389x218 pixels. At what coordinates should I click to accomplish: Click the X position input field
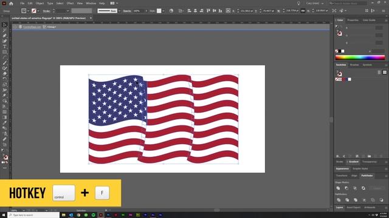[247, 11]
